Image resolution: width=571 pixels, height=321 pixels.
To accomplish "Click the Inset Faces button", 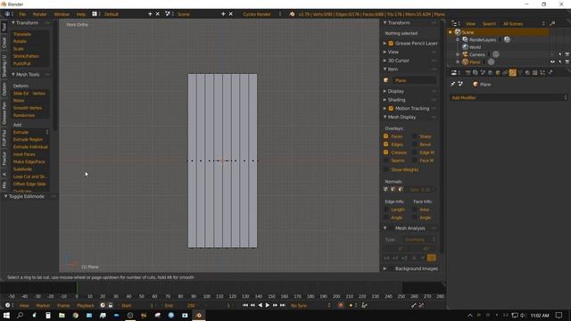I will 30,154.
